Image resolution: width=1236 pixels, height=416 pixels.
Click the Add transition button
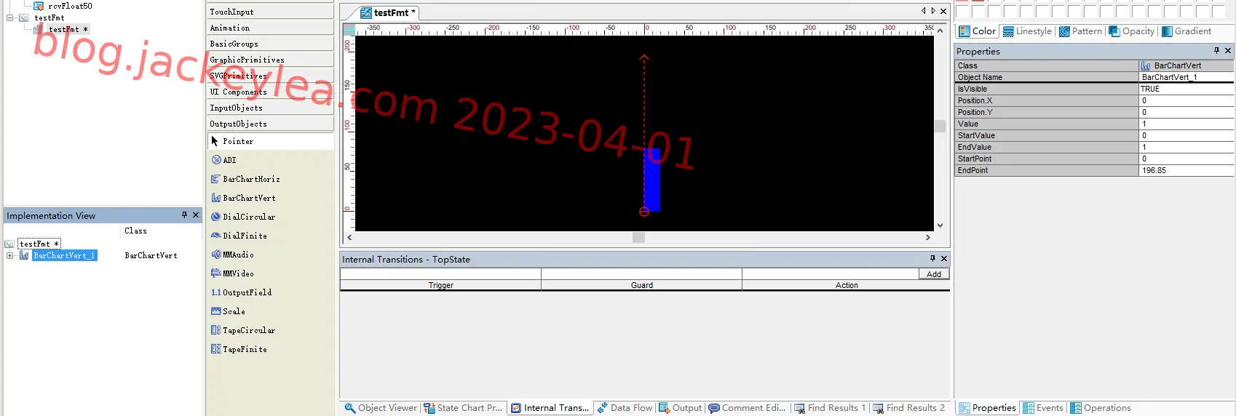[934, 274]
